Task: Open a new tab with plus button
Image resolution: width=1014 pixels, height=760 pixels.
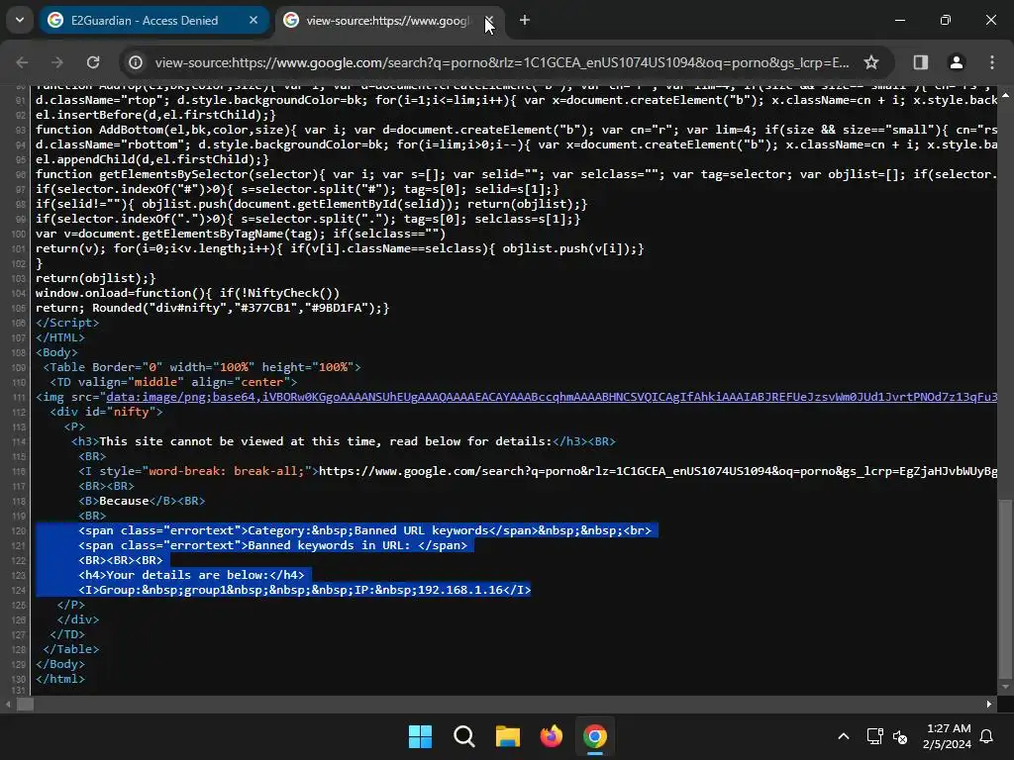Action: coord(525,21)
